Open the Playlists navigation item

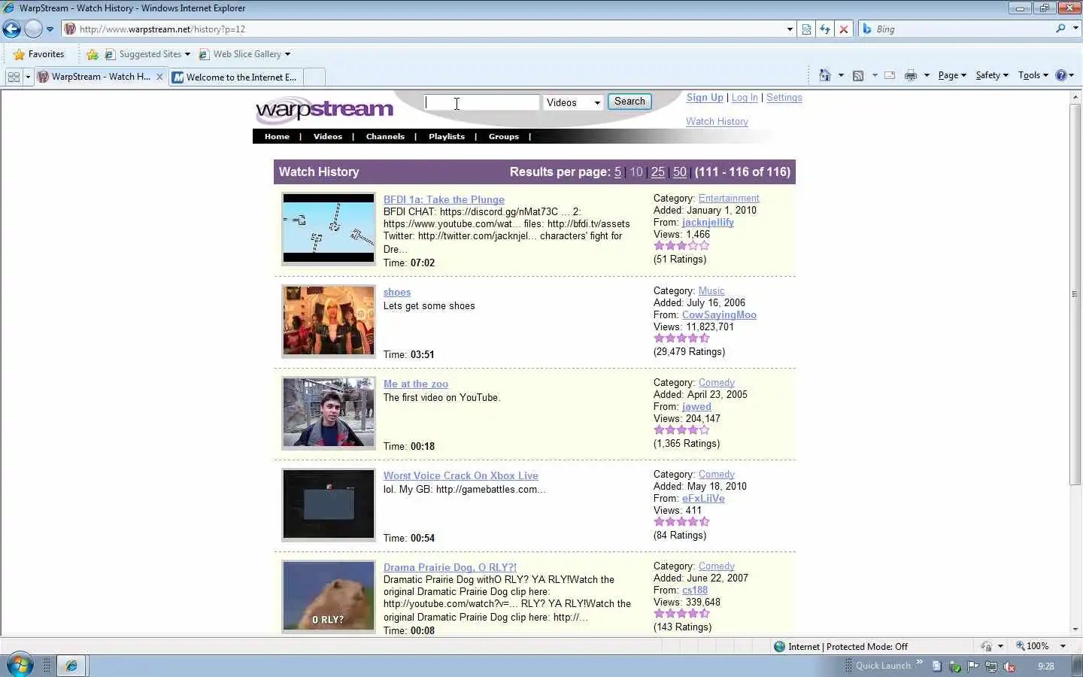(447, 137)
